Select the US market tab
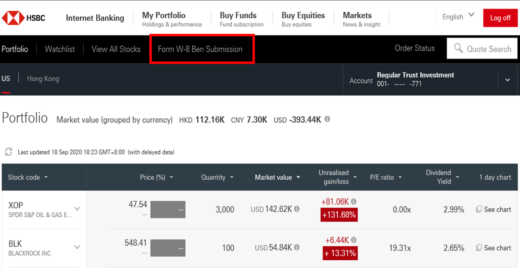The image size is (520, 268). pyautogui.click(x=6, y=79)
